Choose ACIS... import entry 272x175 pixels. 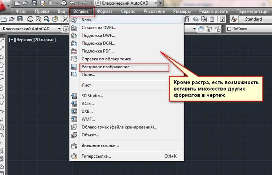(127, 103)
